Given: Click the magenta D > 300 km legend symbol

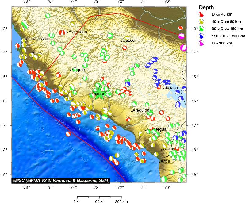Looking at the screenshot, I should click(x=202, y=43).
